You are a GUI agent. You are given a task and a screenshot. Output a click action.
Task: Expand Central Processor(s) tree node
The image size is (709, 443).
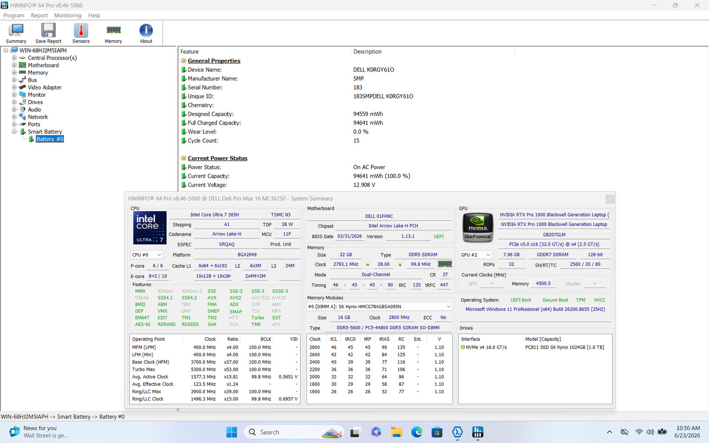[14, 58]
